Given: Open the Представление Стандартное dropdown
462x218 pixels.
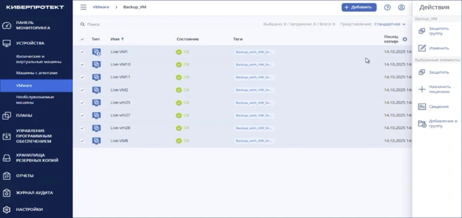Looking at the screenshot, I should click(390, 24).
